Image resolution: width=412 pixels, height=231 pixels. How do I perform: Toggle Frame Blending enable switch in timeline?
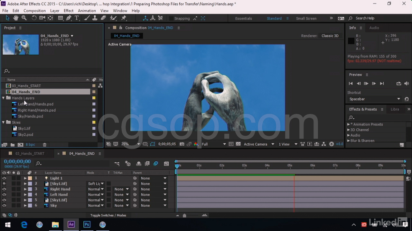point(147,164)
